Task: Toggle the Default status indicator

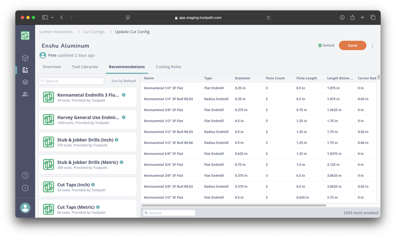Action: [x=326, y=46]
